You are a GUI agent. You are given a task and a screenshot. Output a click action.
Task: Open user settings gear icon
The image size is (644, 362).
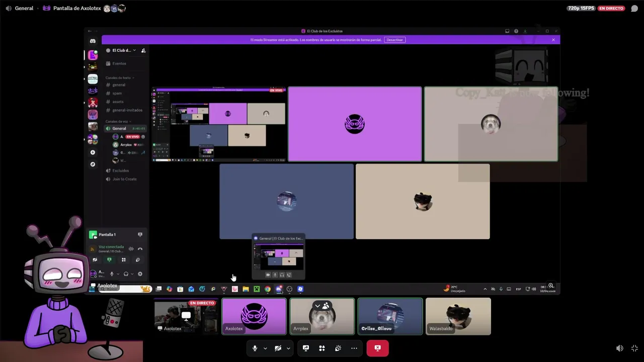pos(140,274)
